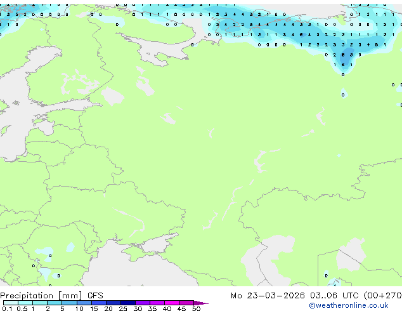The image size is (402, 311).
Task: Click the "03..06 UTC" time text
Action: tap(334, 296)
